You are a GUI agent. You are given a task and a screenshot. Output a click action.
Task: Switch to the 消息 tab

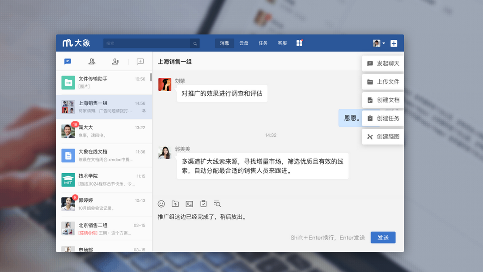pos(225,43)
